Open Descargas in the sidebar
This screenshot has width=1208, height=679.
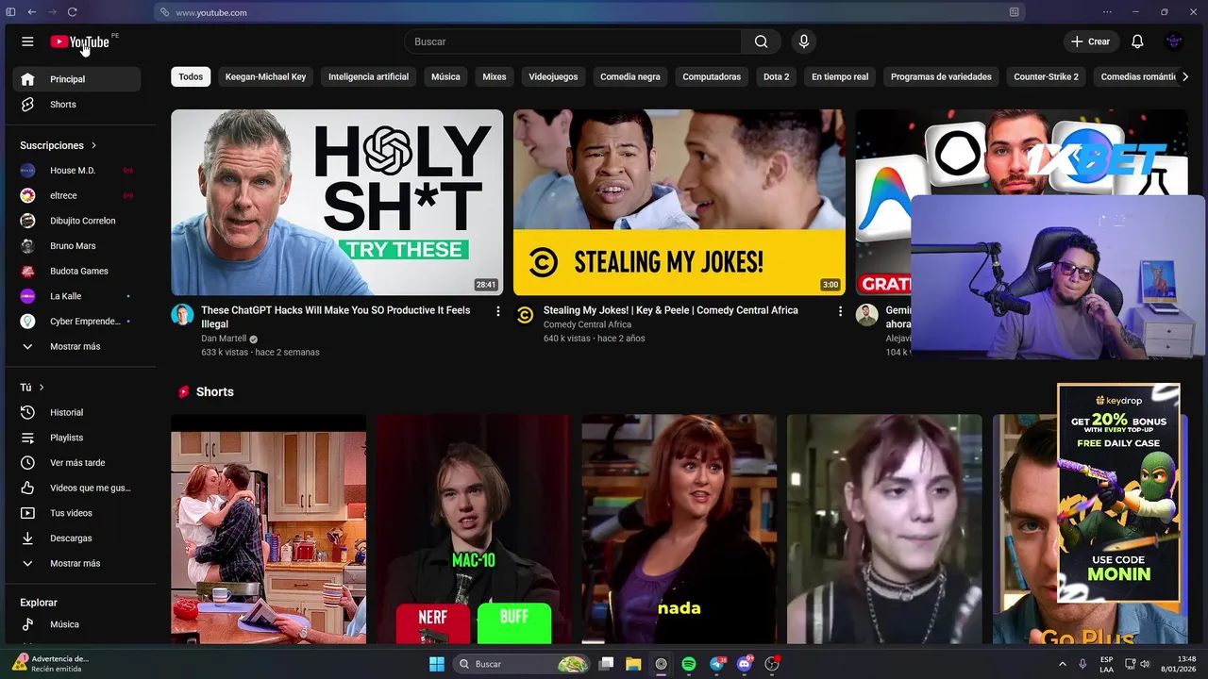point(77,538)
